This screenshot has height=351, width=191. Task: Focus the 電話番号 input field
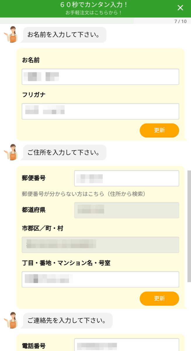[126, 345]
